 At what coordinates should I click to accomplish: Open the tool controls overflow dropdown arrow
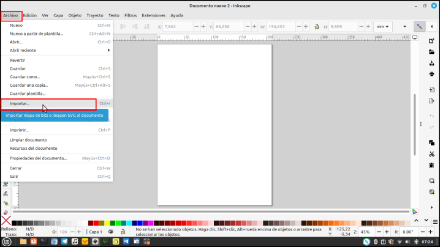(404, 27)
